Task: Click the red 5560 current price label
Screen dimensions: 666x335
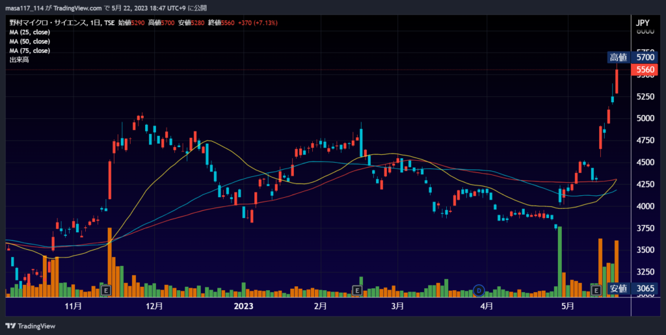Action: tap(644, 69)
